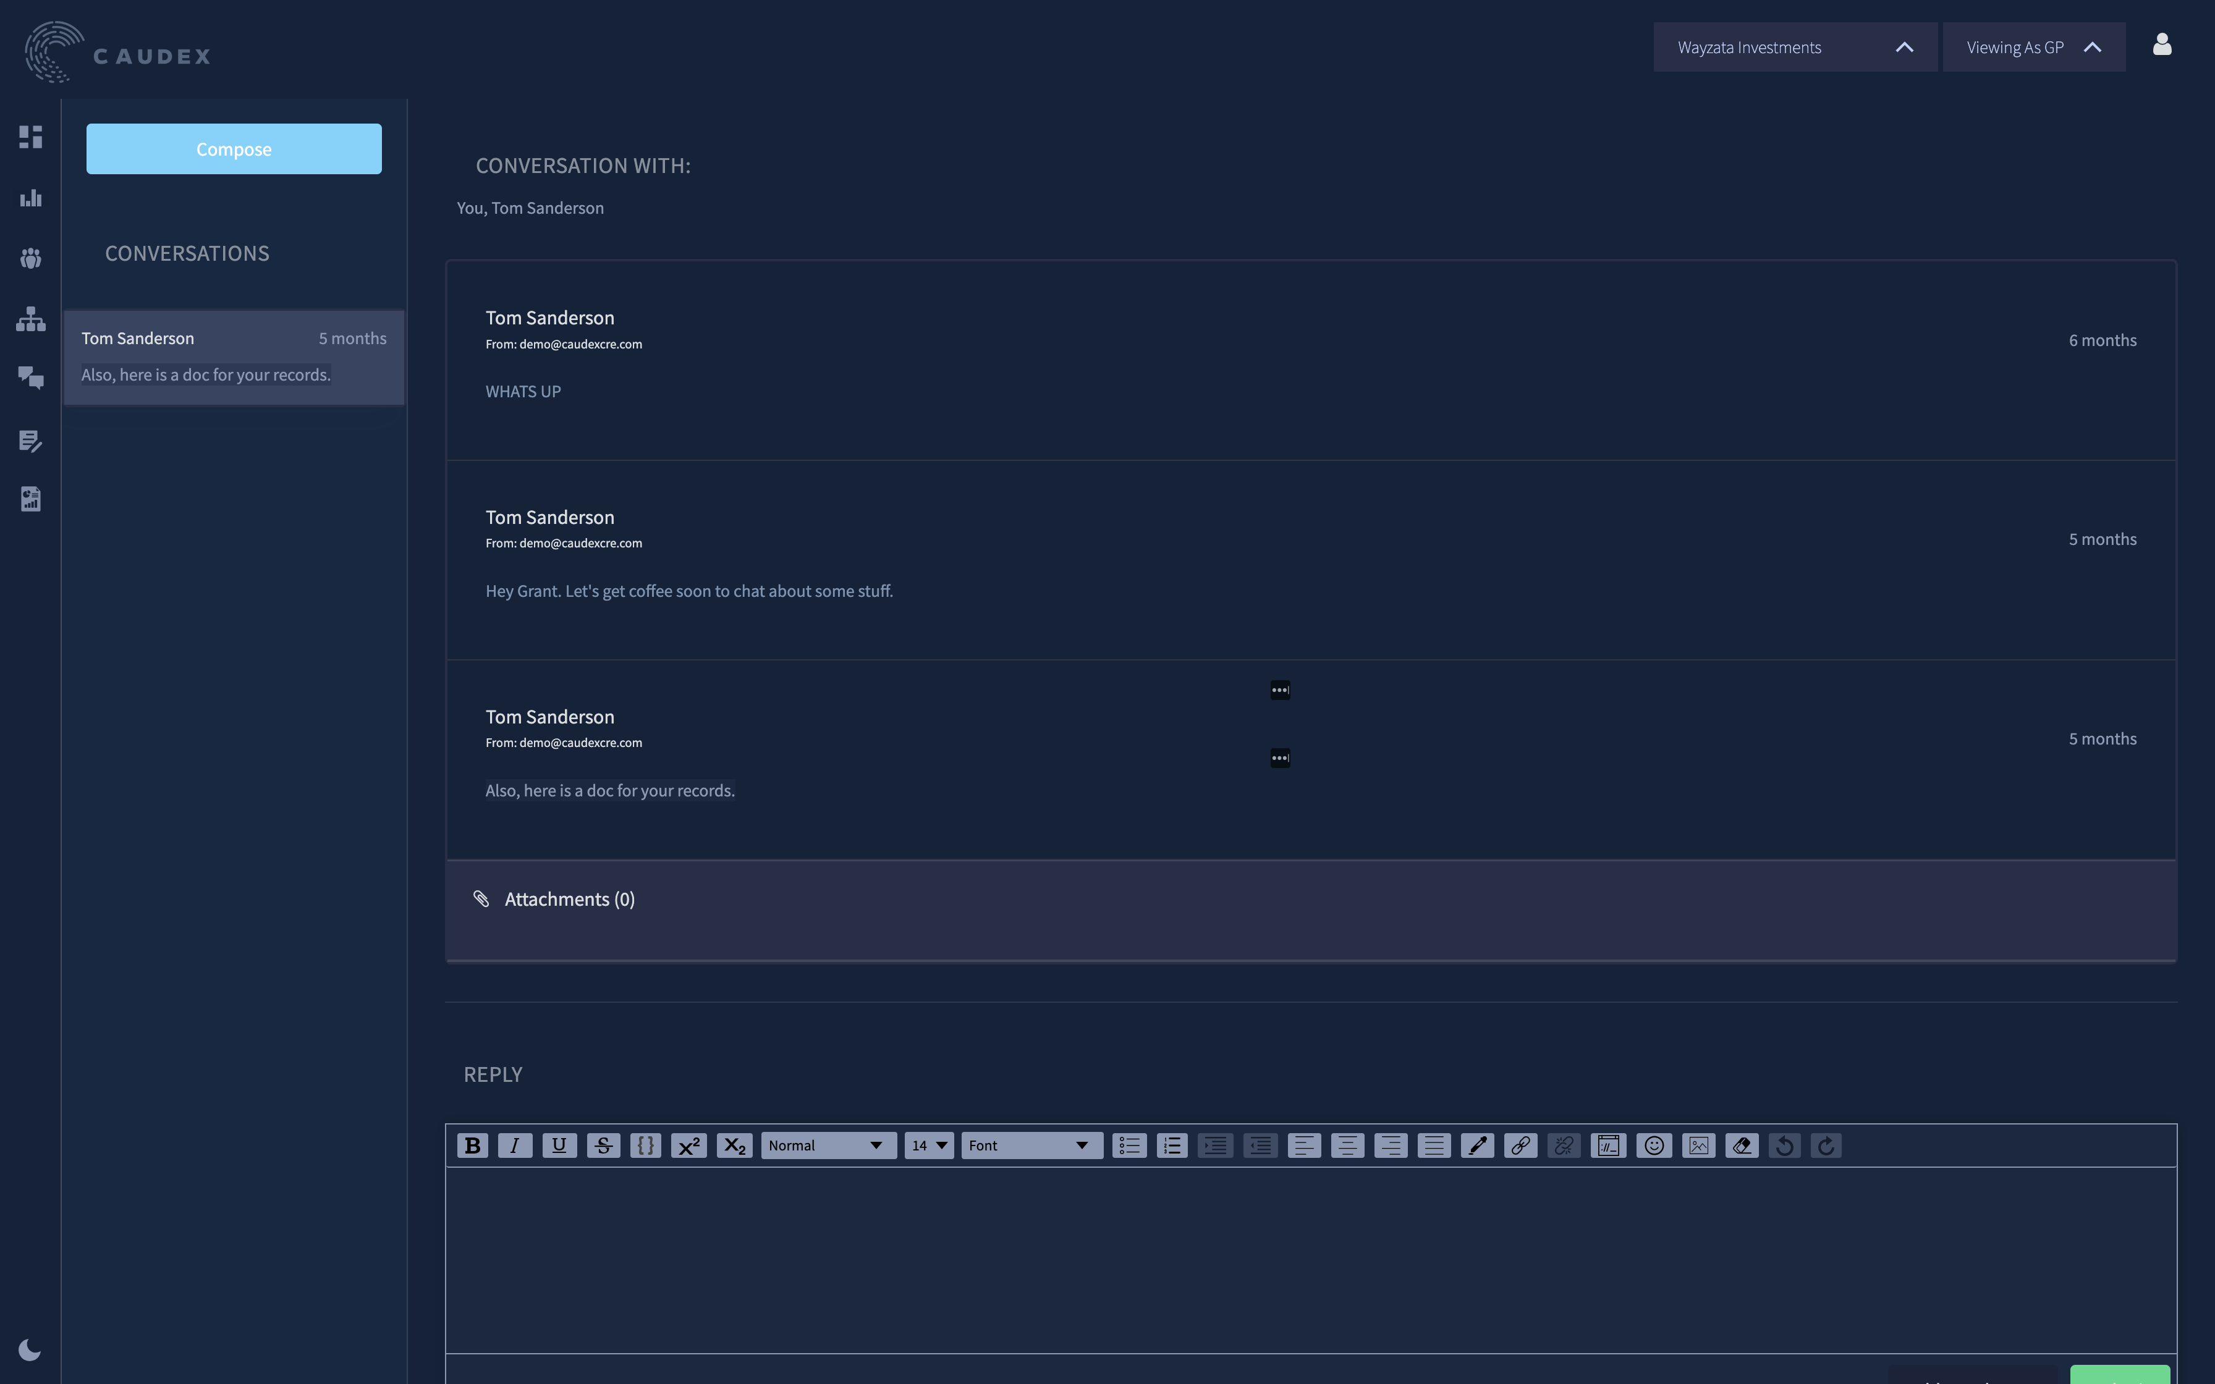
Task: Open the font size 14 dropdown
Action: pyautogui.click(x=928, y=1145)
